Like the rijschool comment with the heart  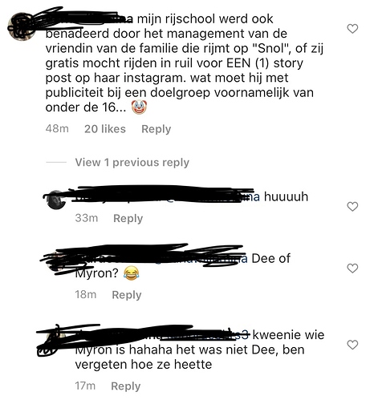point(352,29)
